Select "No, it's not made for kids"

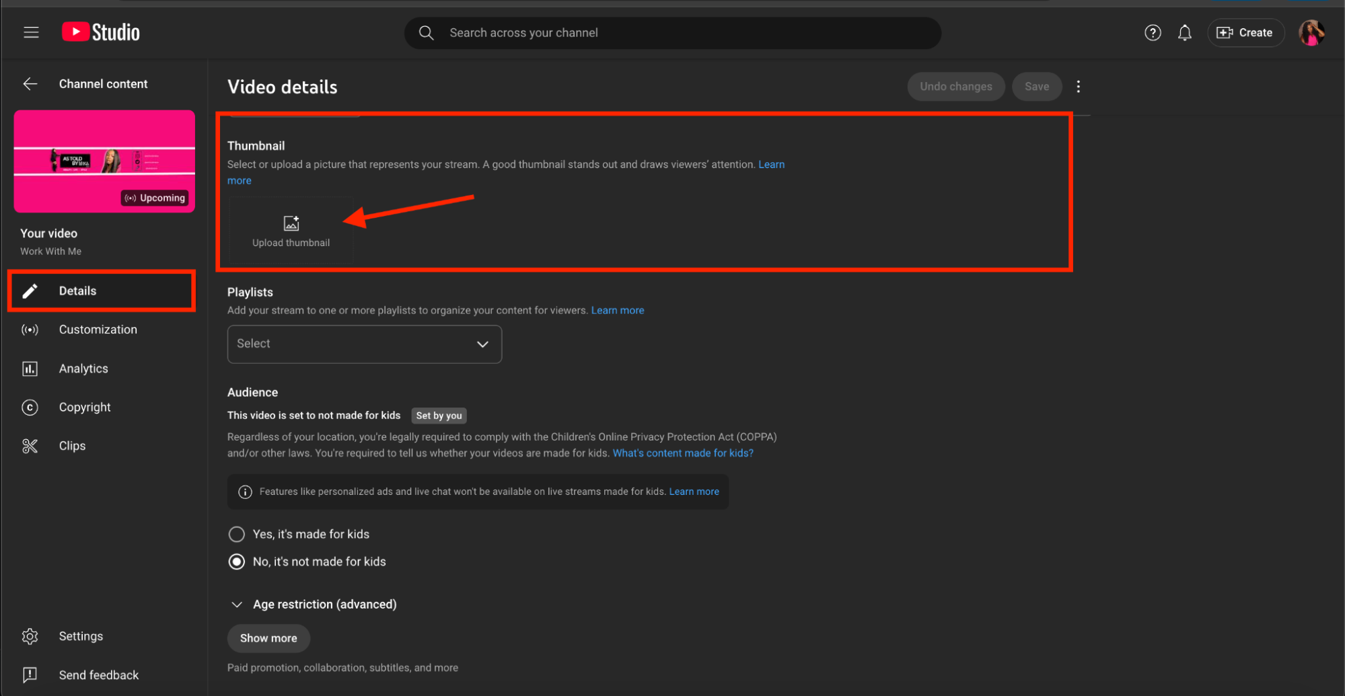237,562
